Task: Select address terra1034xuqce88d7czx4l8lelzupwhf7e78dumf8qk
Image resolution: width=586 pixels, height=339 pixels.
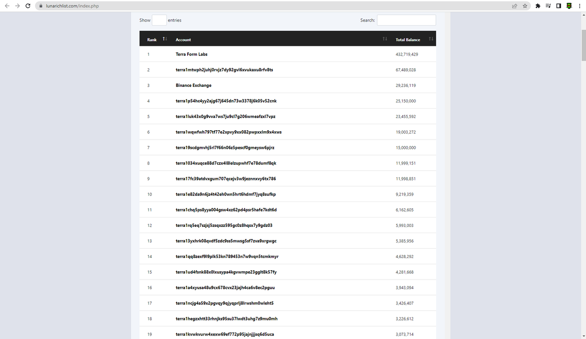Action: (x=226, y=163)
